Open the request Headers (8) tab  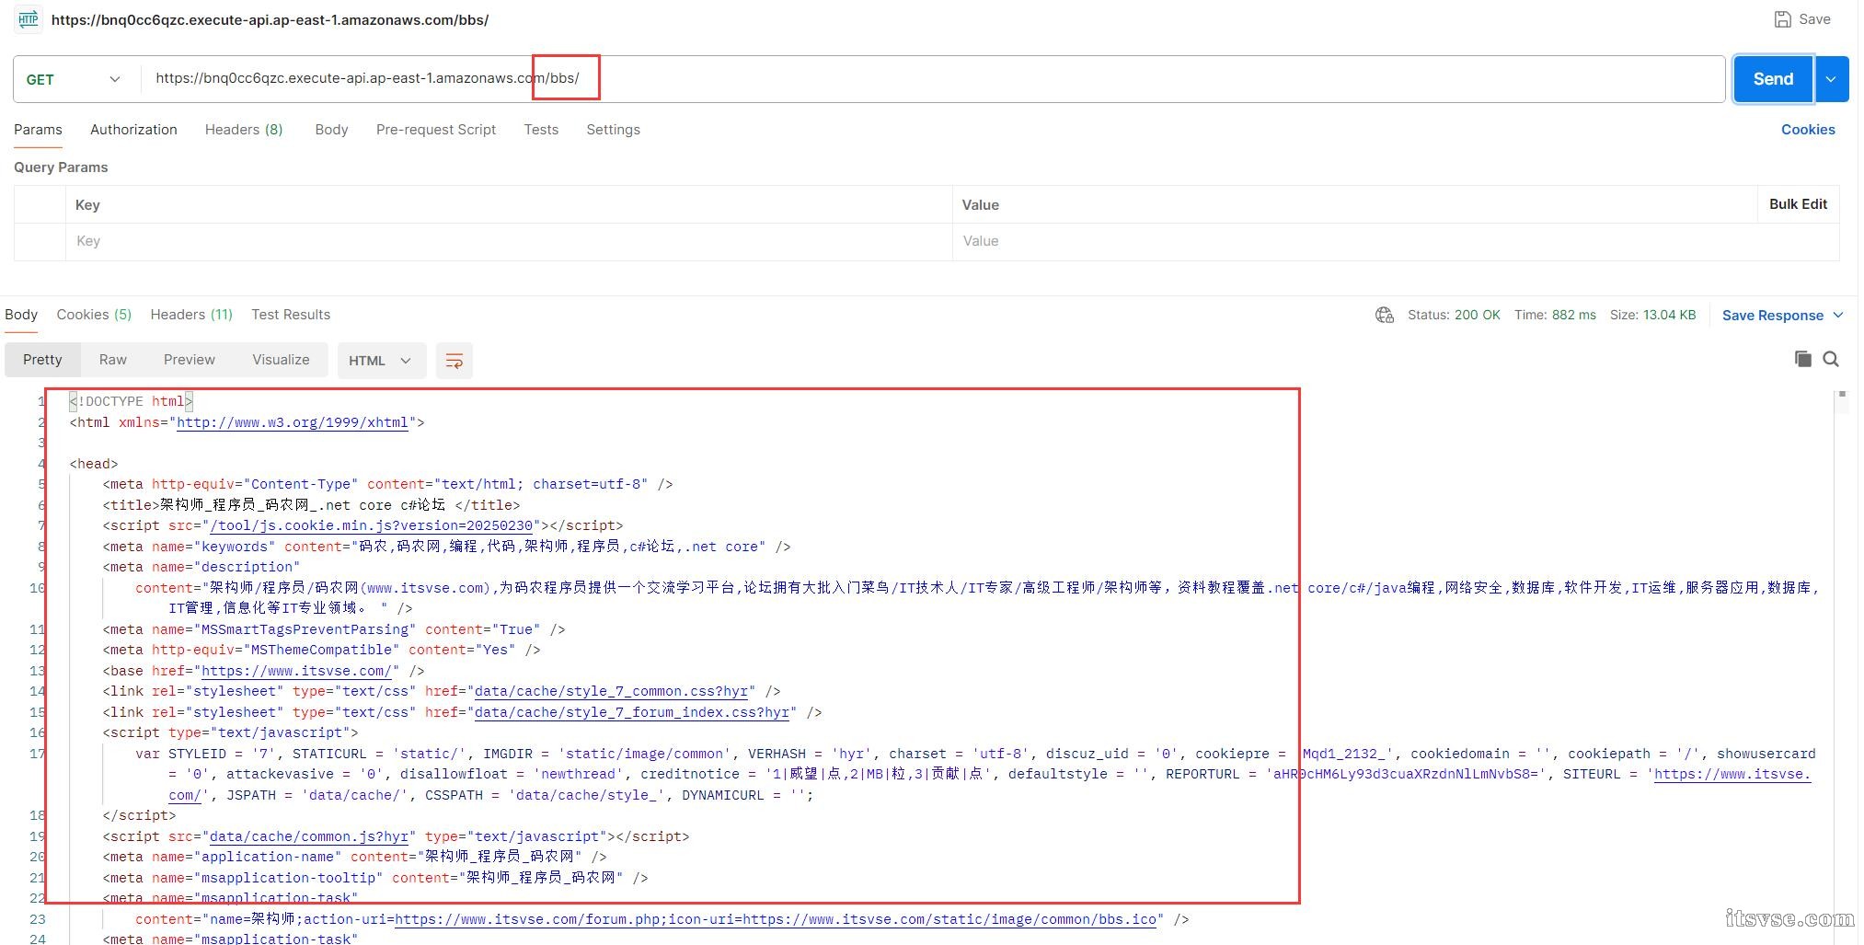(244, 130)
